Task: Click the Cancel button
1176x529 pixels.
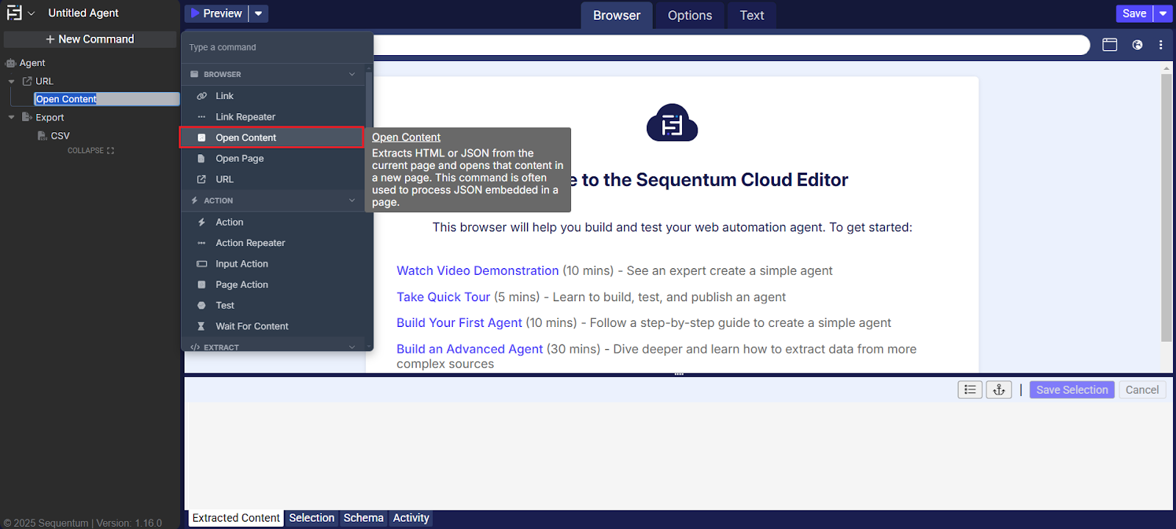Action: 1142,390
